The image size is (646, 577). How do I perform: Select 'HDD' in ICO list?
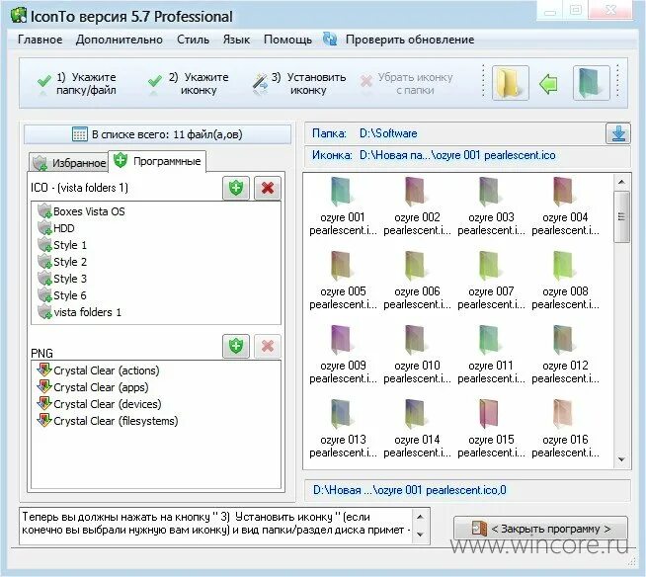pos(56,228)
